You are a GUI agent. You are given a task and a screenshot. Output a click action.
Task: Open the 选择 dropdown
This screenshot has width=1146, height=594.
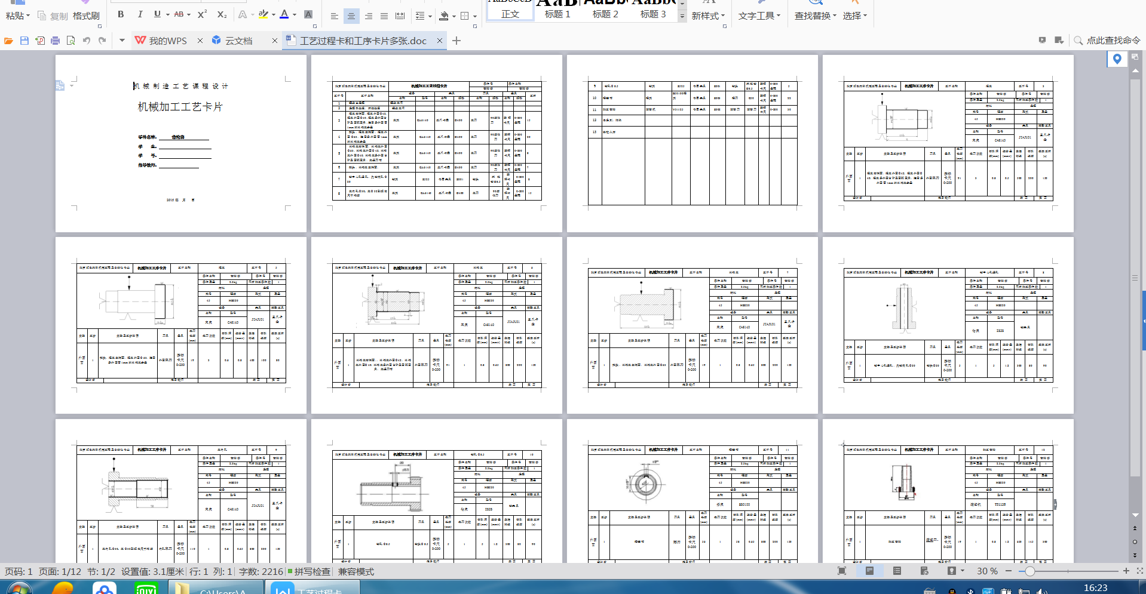pos(855,16)
